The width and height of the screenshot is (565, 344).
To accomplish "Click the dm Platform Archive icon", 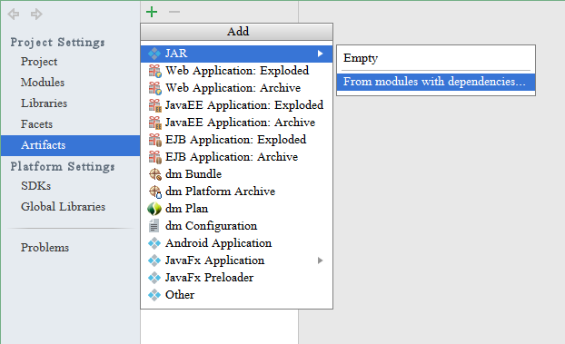I will tap(155, 192).
